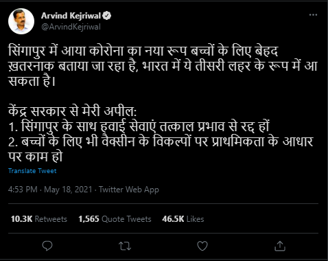Open the share tweet icon

[280, 246]
